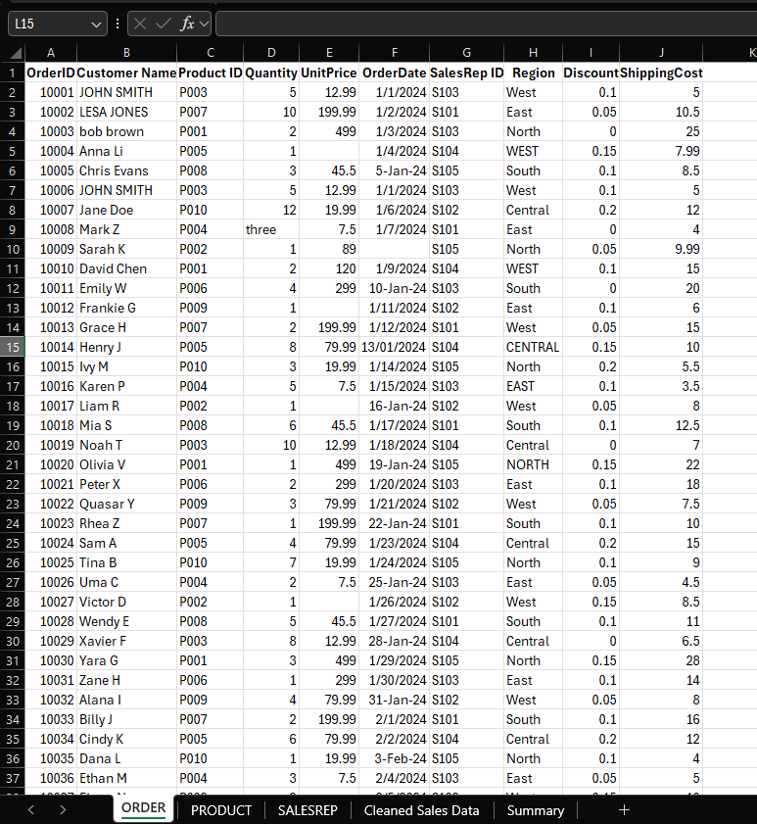Select the cell containing 'three'
757x824 pixels.
[x=271, y=229]
